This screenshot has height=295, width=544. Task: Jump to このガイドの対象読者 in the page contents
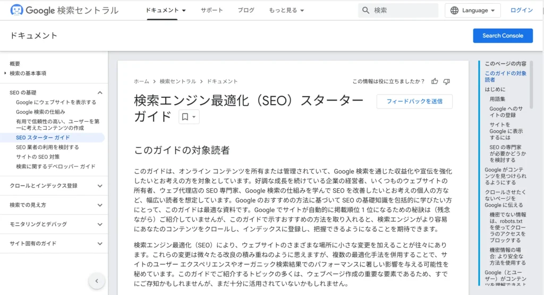(x=506, y=77)
